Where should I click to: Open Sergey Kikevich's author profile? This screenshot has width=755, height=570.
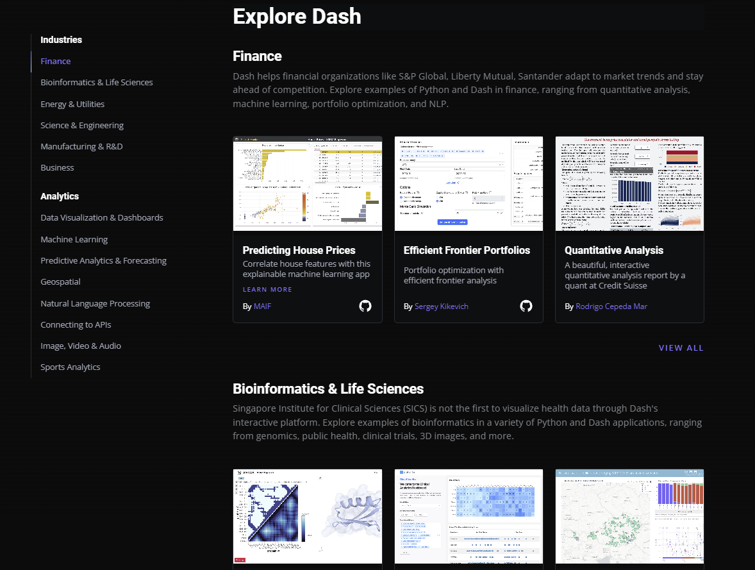coord(442,306)
